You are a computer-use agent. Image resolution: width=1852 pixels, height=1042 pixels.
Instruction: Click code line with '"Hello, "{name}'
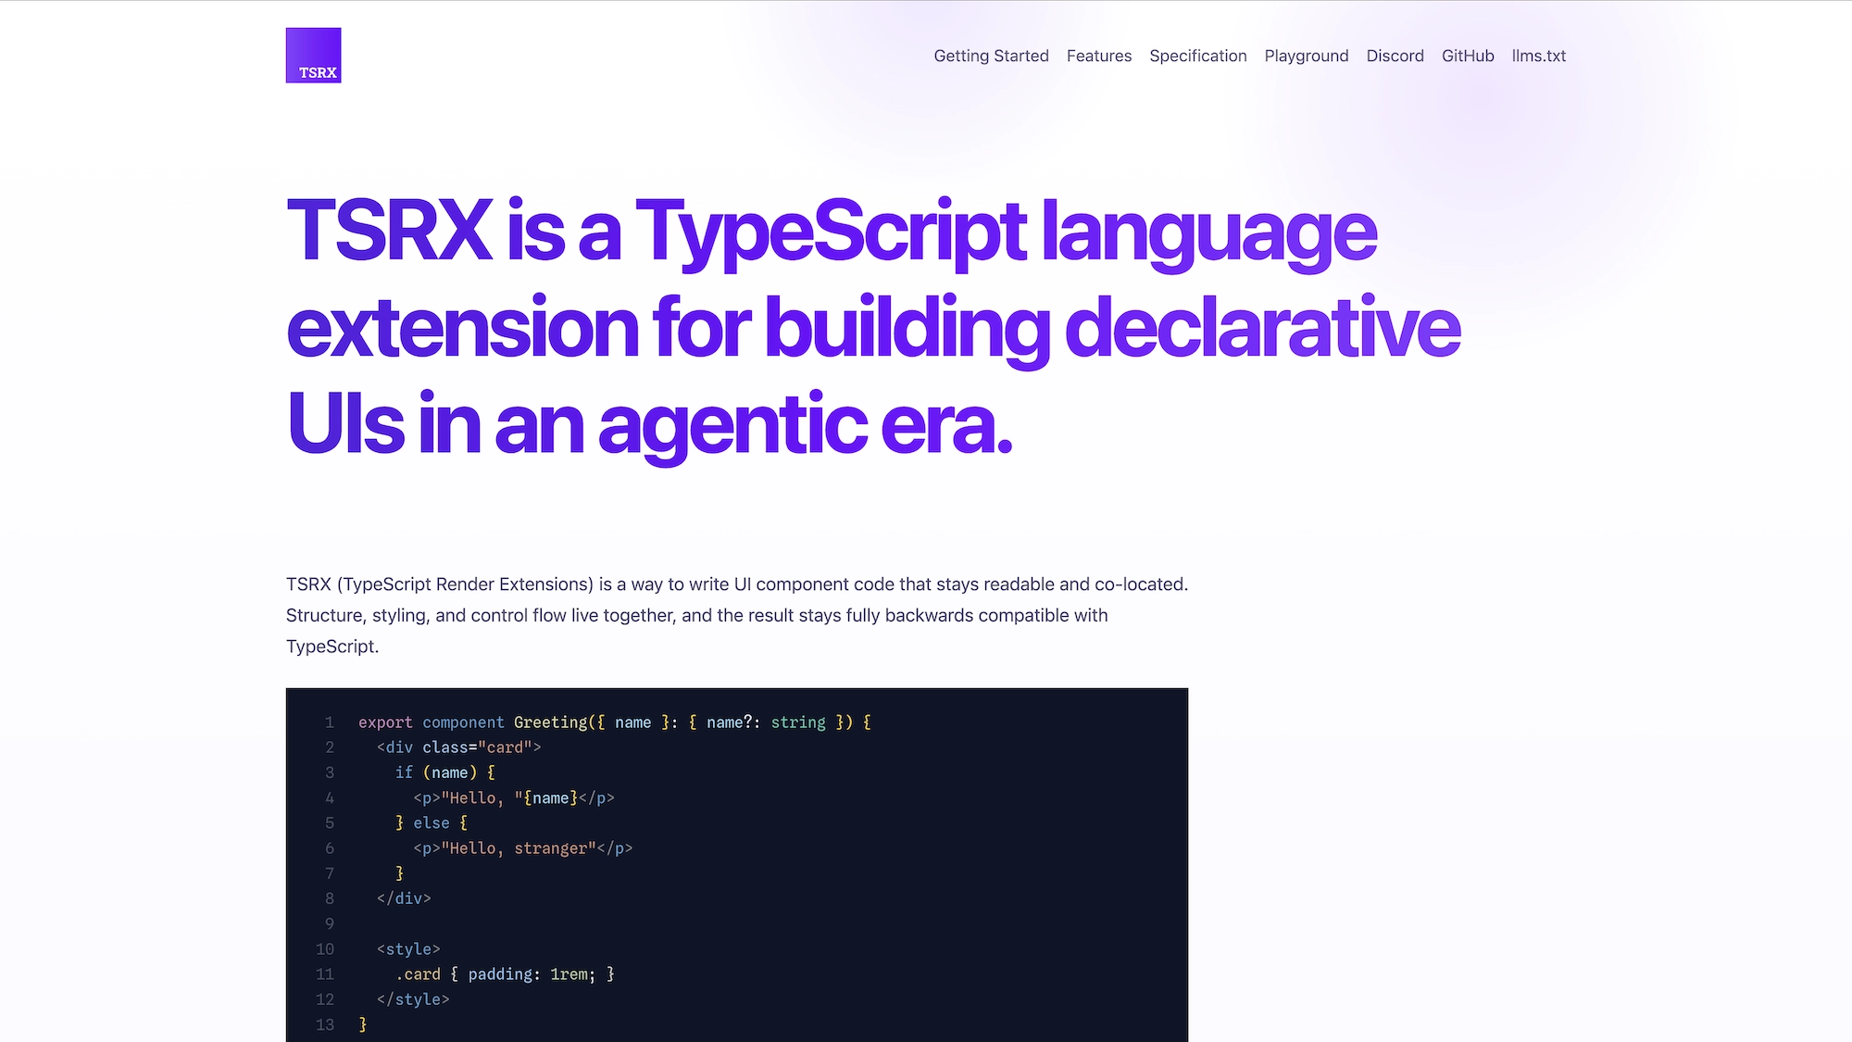(x=514, y=797)
